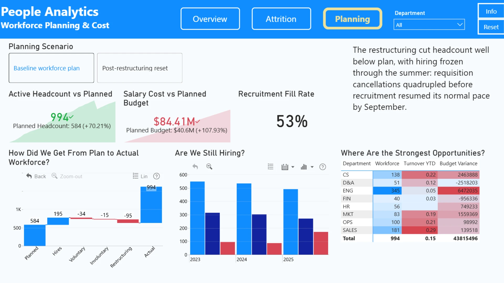This screenshot has height=283, width=504.
Task: Open help icon on hiring chart toolbar
Action: (x=323, y=167)
